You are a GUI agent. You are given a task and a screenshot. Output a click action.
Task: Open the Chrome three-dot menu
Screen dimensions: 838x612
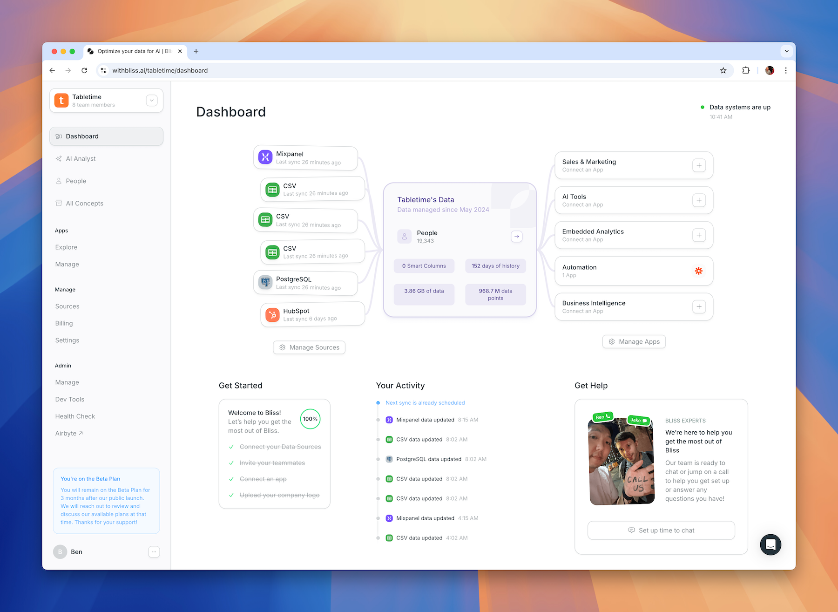(786, 70)
